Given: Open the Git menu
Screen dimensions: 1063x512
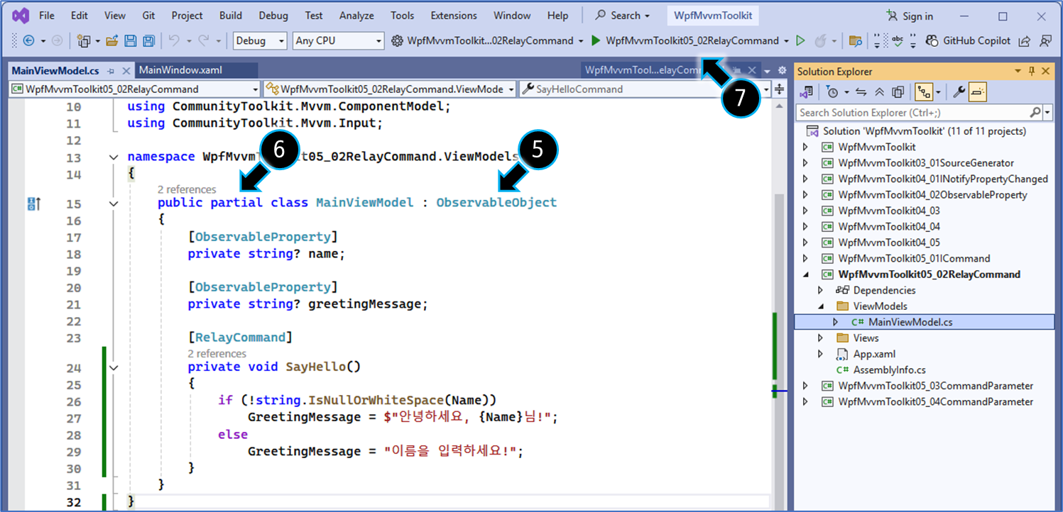Looking at the screenshot, I should pyautogui.click(x=148, y=16).
